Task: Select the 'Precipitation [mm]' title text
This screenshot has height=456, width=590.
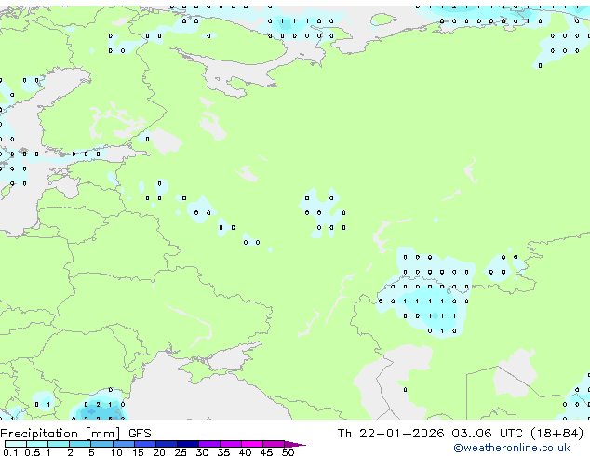Action: [60, 434]
